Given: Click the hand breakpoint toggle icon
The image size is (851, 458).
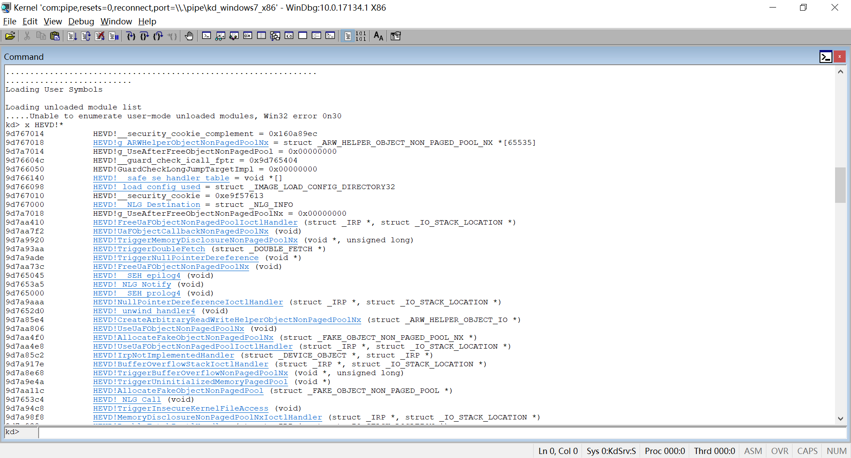Looking at the screenshot, I should pos(189,36).
